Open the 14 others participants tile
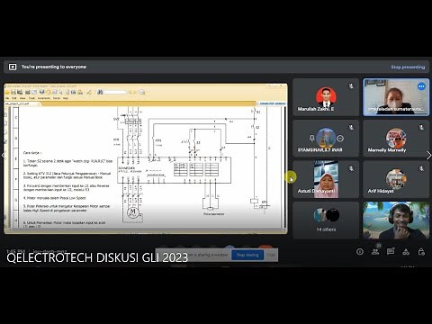 (x=326, y=220)
